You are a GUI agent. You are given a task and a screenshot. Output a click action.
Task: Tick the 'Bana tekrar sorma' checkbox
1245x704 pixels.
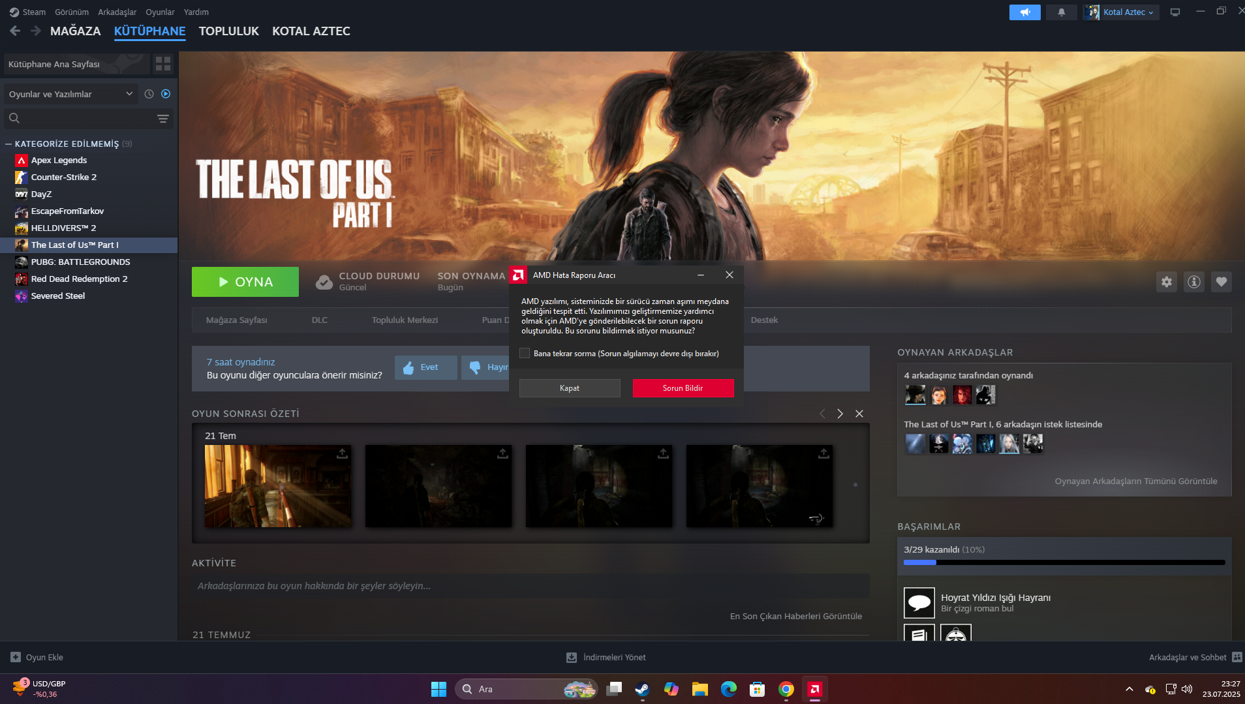[525, 353]
